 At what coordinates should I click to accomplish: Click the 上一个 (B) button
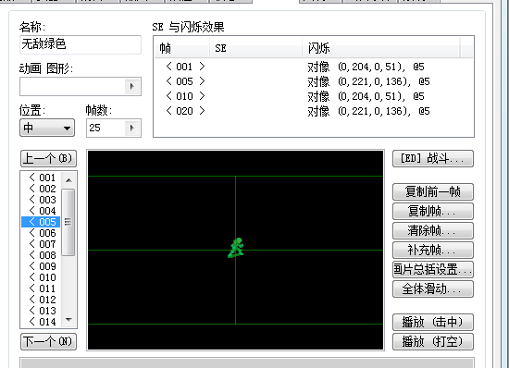(x=48, y=158)
